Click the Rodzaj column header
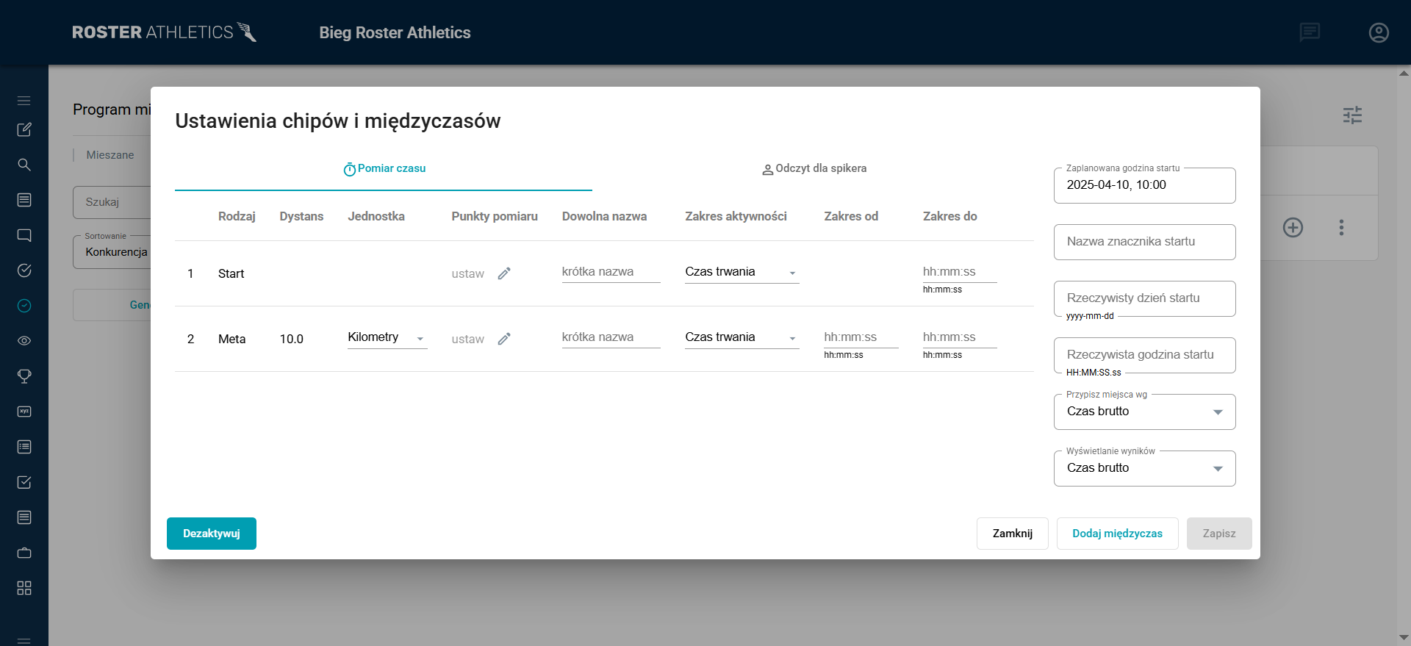The height and width of the screenshot is (646, 1411). click(237, 216)
